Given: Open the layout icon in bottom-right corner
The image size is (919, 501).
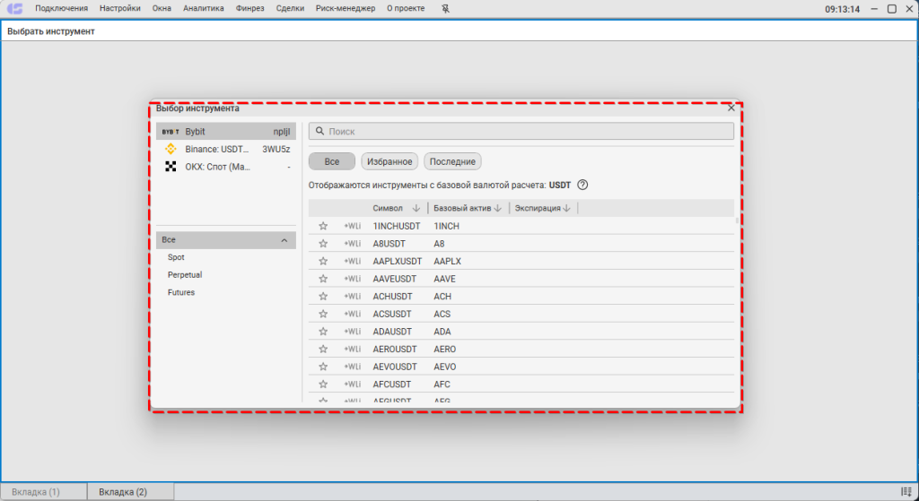Looking at the screenshot, I should pos(906,492).
